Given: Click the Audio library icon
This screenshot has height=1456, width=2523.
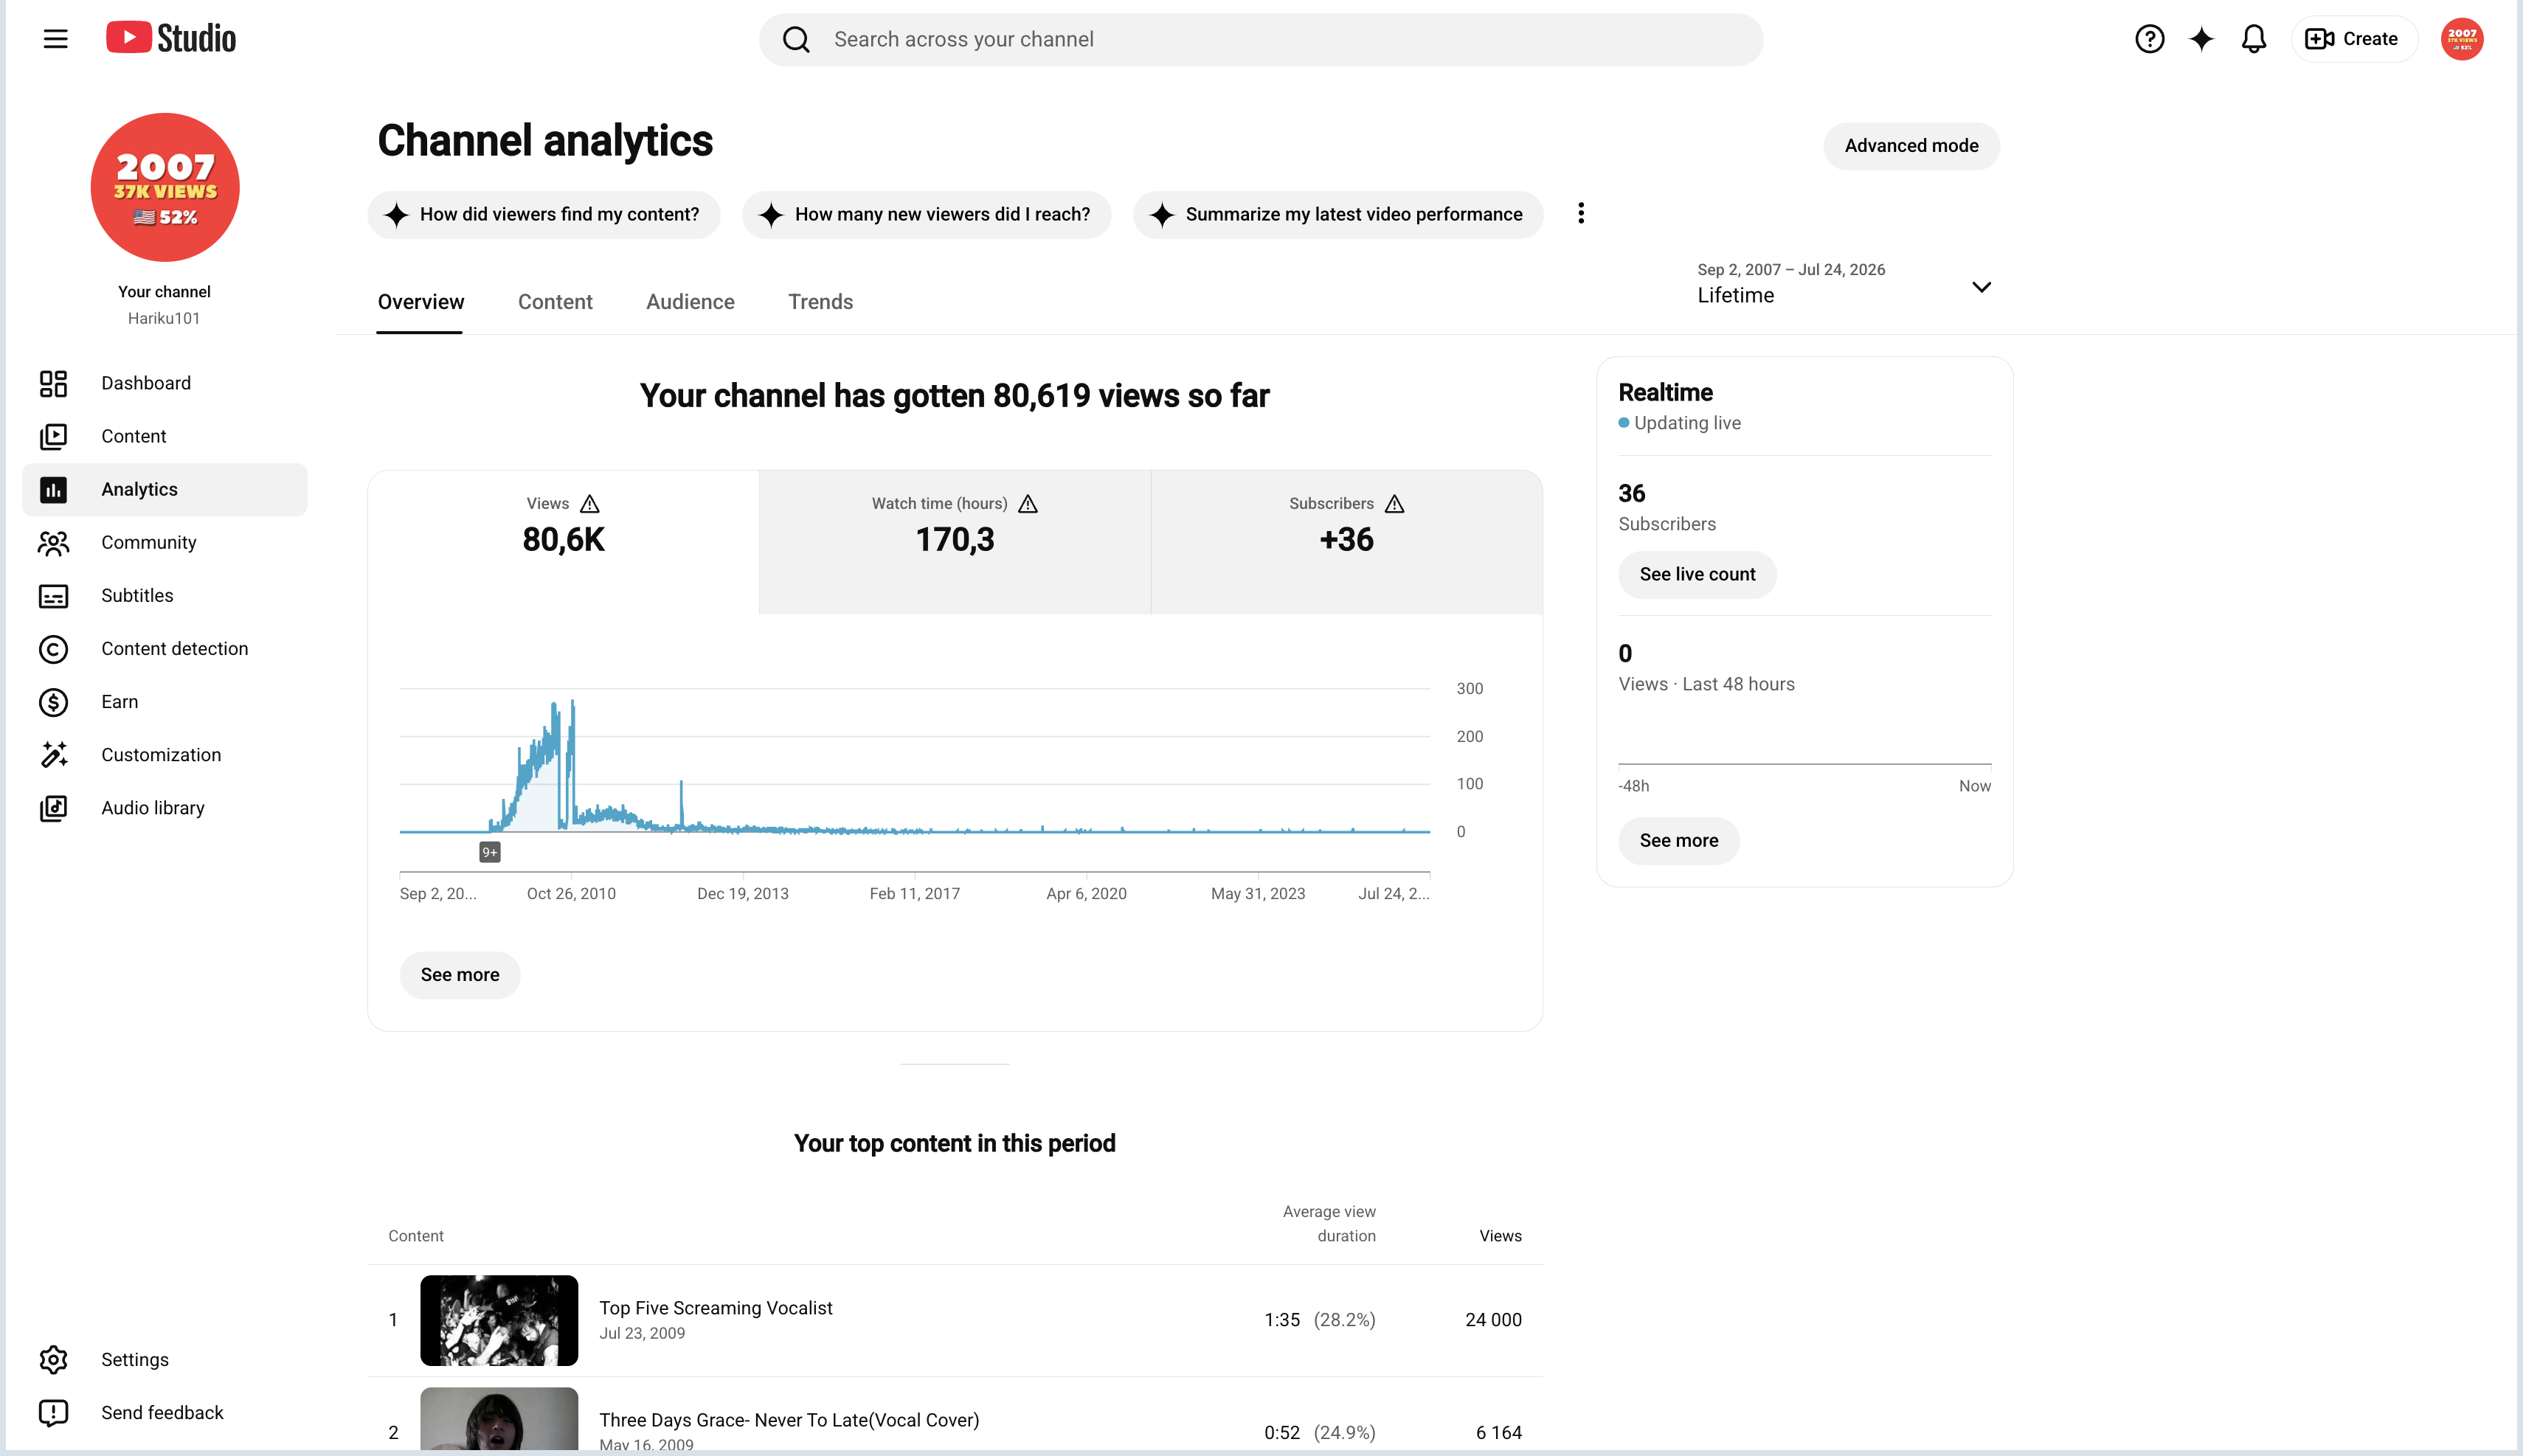Looking at the screenshot, I should coord(53,808).
